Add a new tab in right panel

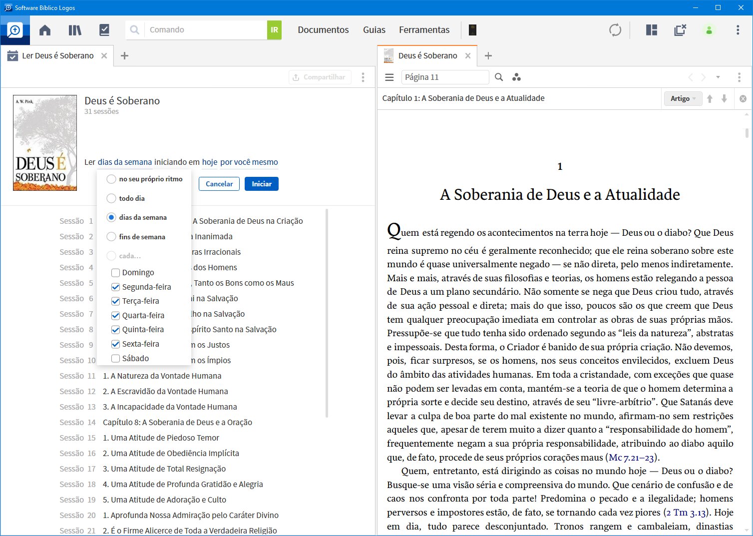[x=488, y=55]
